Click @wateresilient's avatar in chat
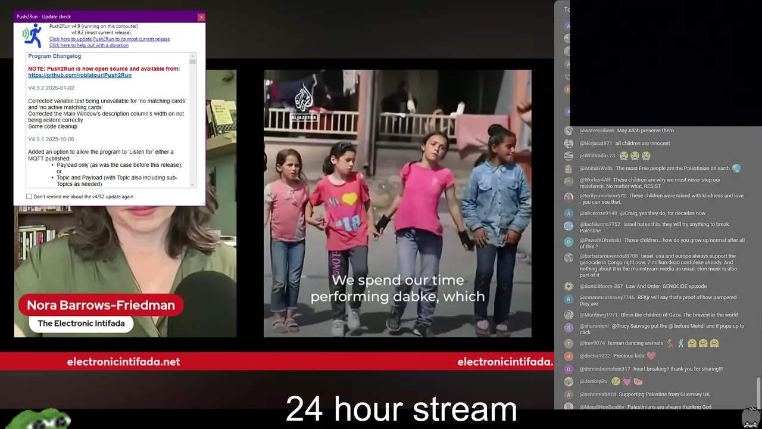 [569, 131]
